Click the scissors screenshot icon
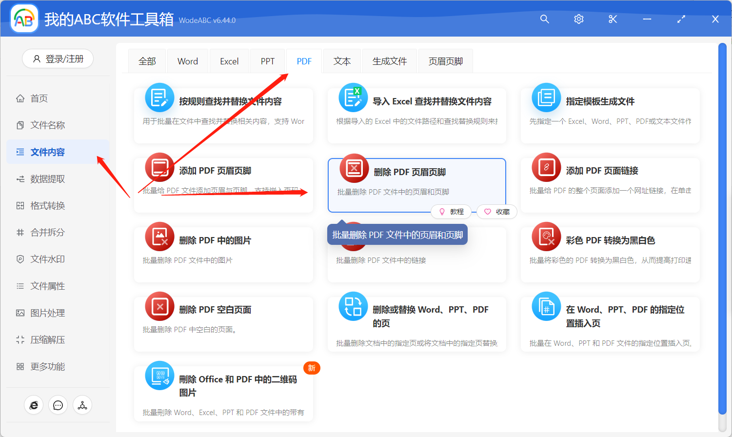This screenshot has height=437, width=732. click(x=613, y=19)
